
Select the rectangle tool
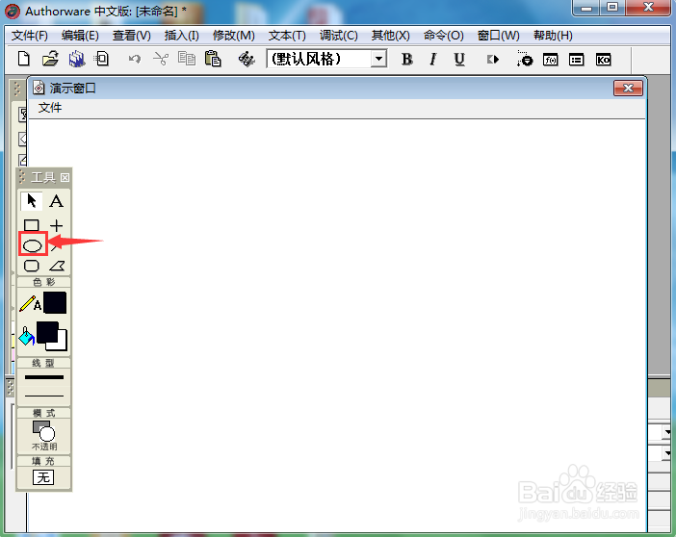point(32,225)
